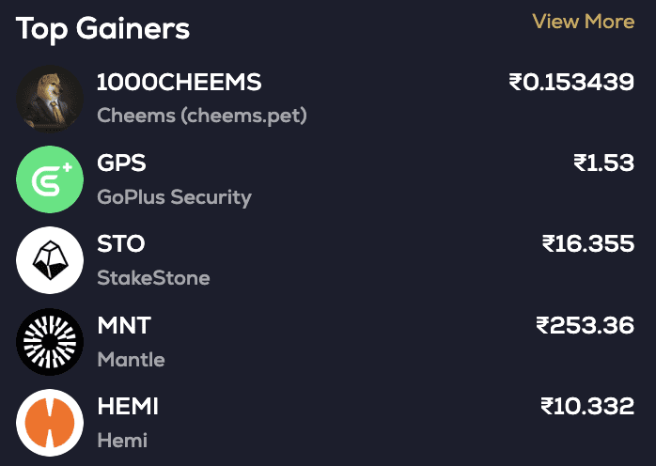This screenshot has width=656, height=466.
Task: Select the 1000CHEEMS ticker name
Action: click(180, 83)
